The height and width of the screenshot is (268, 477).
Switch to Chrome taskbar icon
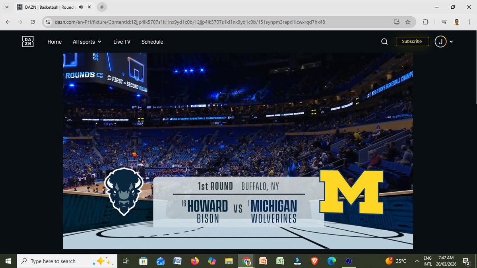[246, 261]
